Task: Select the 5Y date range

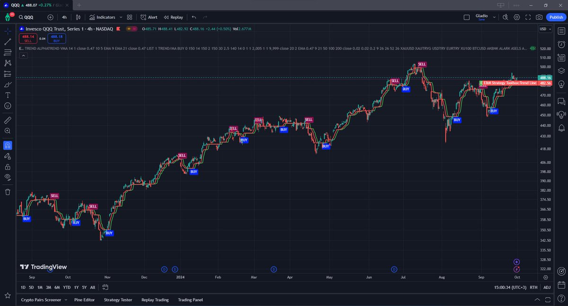Action: [x=84, y=288]
